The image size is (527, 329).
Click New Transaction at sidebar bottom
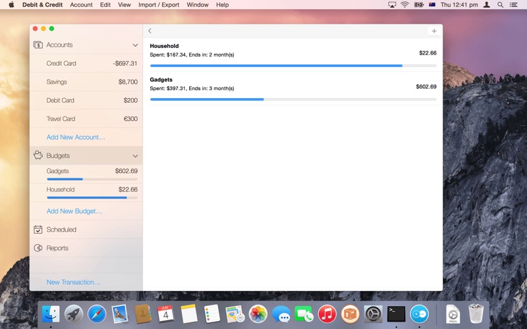[73, 282]
